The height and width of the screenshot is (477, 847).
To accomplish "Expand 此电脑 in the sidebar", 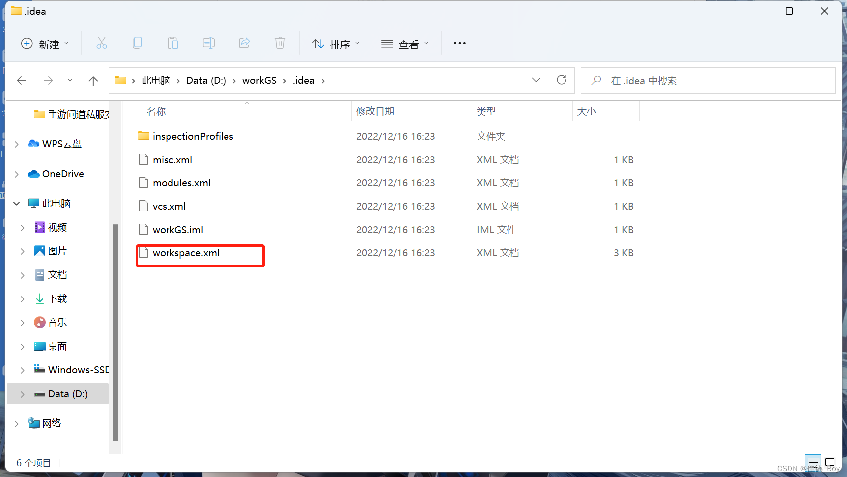I will pos(16,203).
